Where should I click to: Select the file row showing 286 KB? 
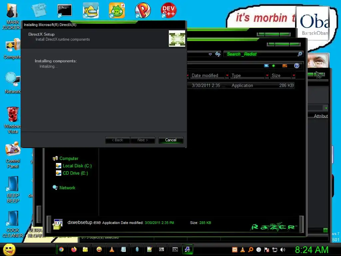tap(241, 85)
